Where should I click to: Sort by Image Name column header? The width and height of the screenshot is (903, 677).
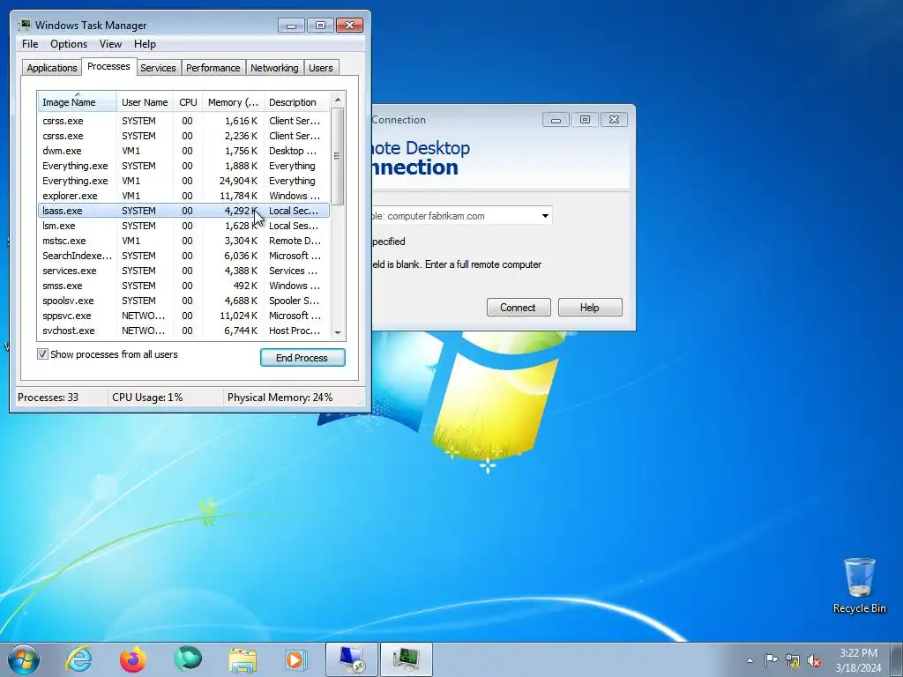tap(77, 102)
